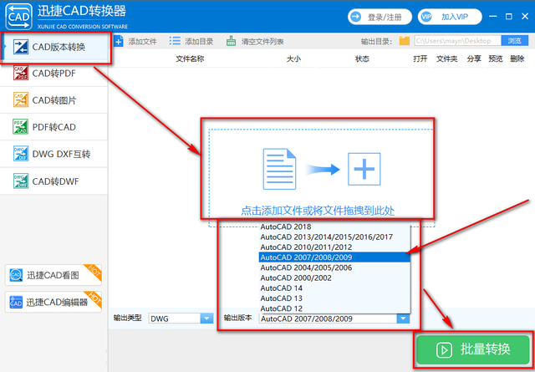535x372 pixels.
Task: Click the document icon in drop zone
Action: pos(279,169)
